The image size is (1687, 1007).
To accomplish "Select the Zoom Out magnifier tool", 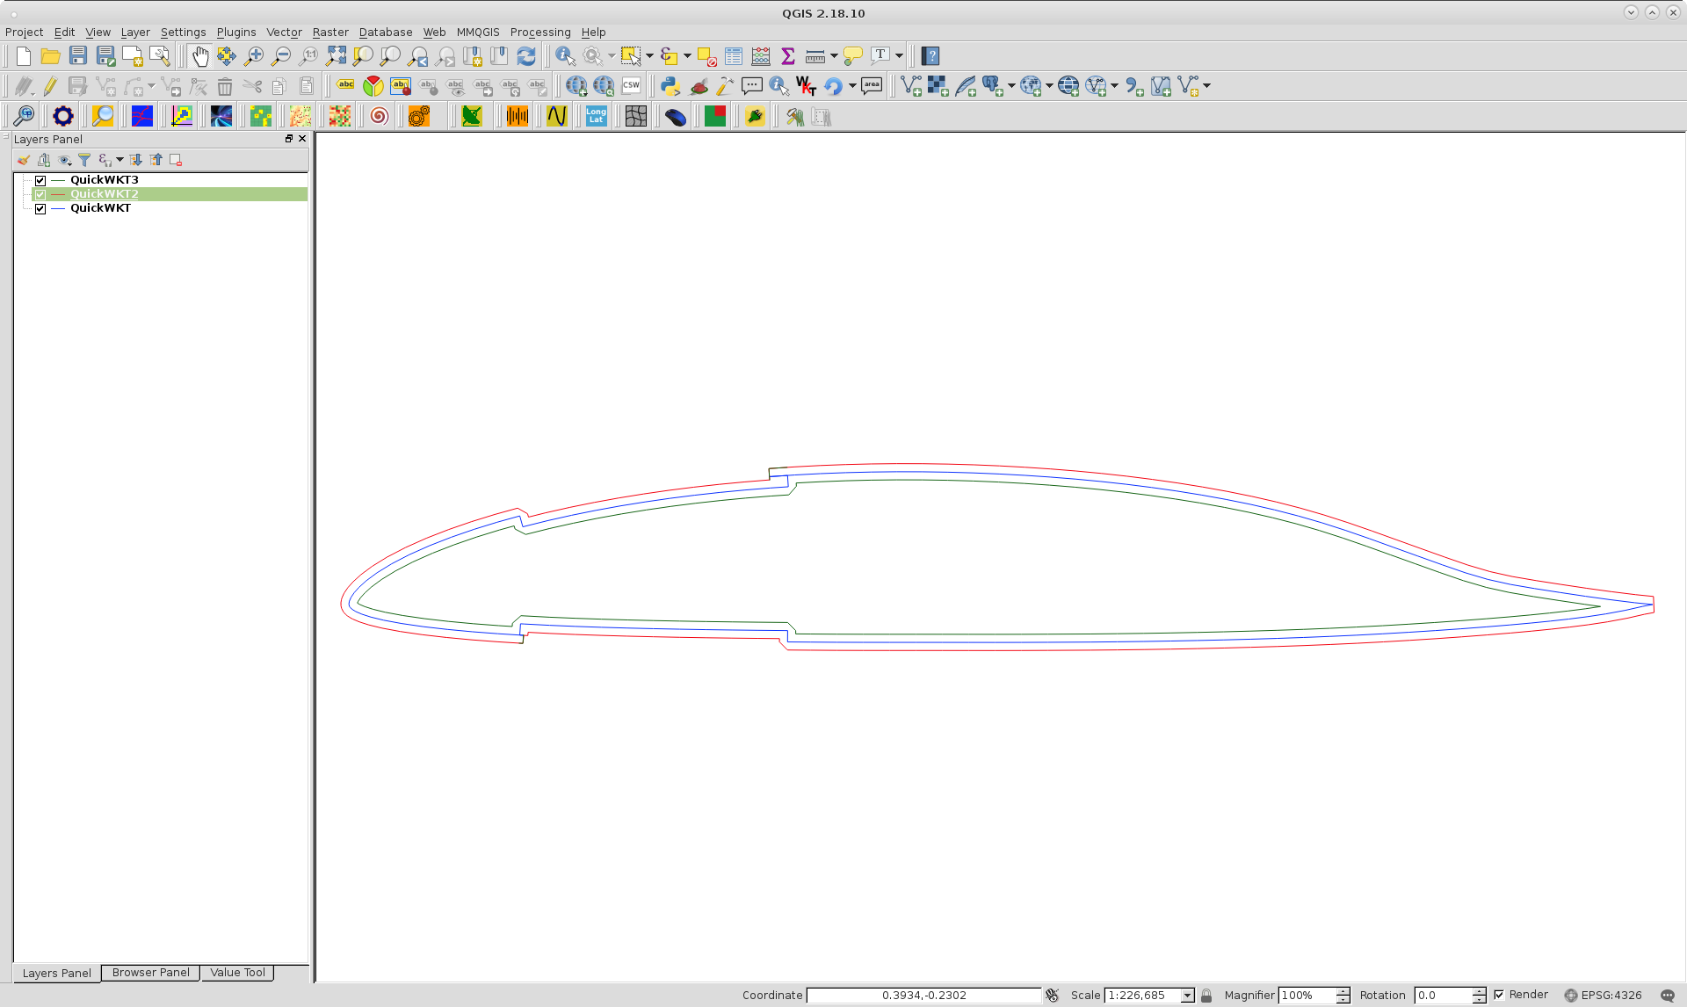I will pyautogui.click(x=281, y=56).
